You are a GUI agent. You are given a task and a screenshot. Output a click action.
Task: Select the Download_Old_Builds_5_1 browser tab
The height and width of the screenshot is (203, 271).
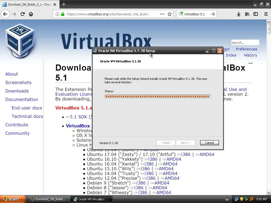[30, 4]
